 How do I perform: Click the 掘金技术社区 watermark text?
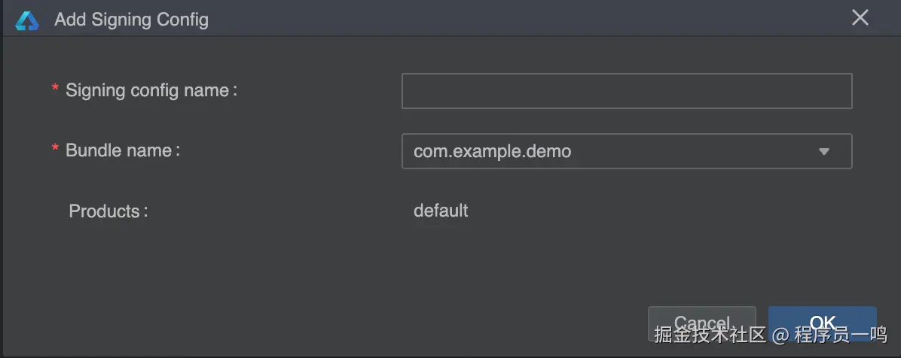pos(710,335)
